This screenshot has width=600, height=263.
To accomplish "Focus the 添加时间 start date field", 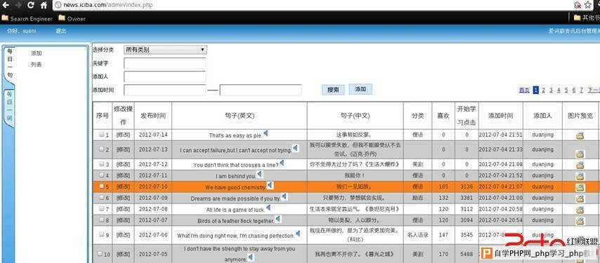I will point(165,90).
